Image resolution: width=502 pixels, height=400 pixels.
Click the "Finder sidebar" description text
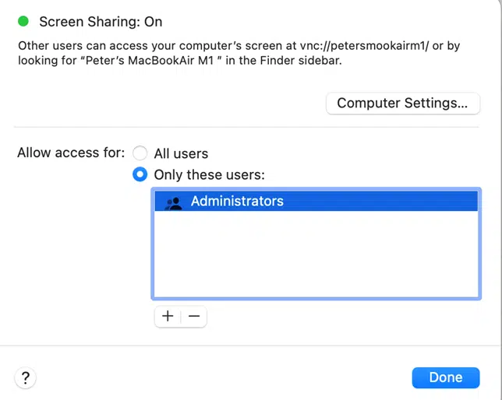pos(301,61)
